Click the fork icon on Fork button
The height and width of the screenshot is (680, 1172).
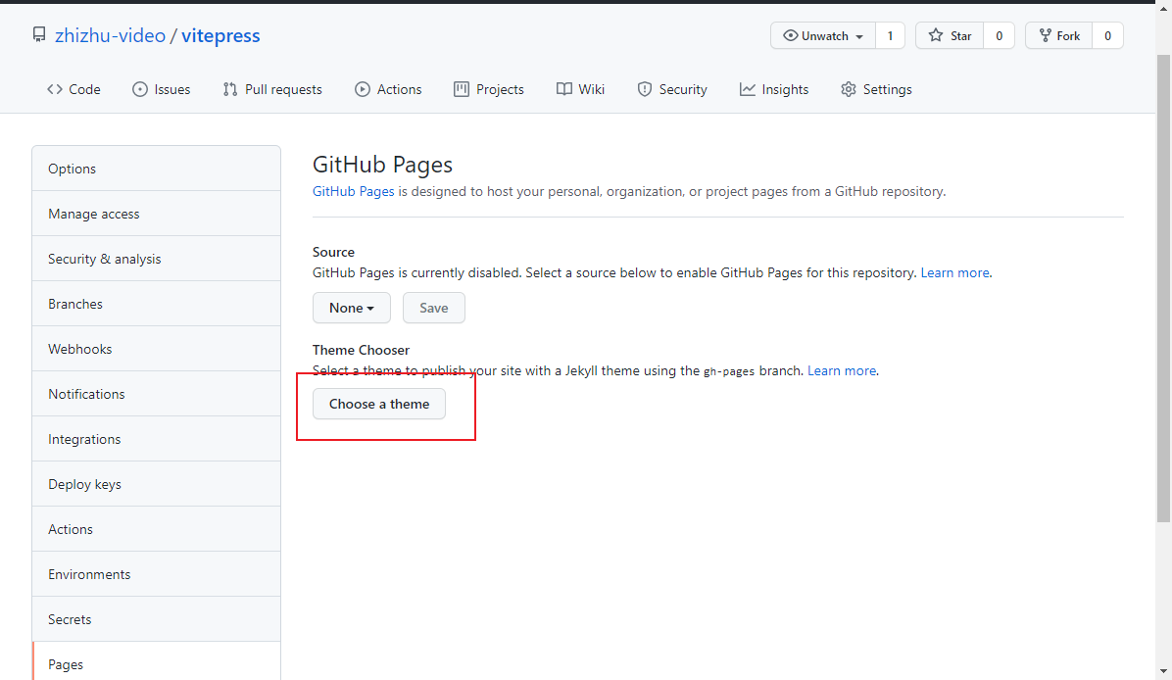1045,35
